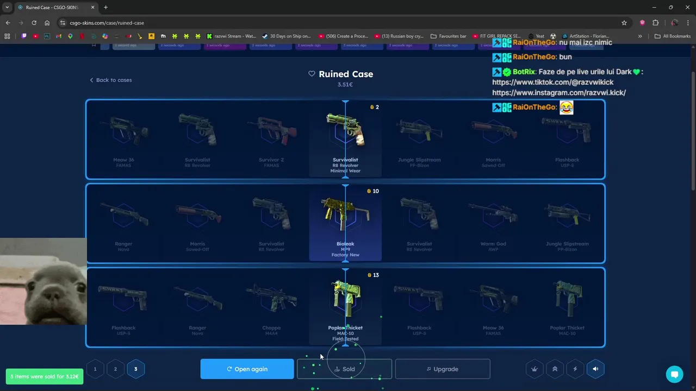The image size is (696, 391).
Task: Open the Twitch bookmark icon
Action: (x=24, y=36)
